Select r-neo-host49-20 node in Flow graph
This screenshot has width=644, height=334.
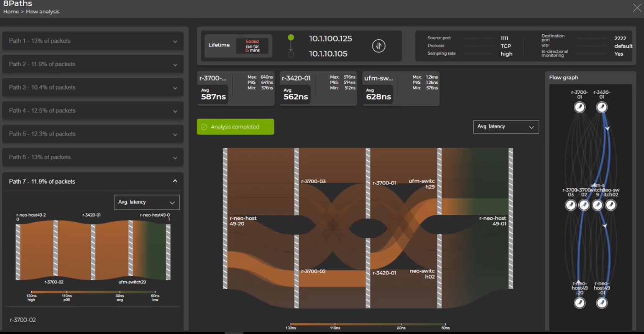[579, 303]
